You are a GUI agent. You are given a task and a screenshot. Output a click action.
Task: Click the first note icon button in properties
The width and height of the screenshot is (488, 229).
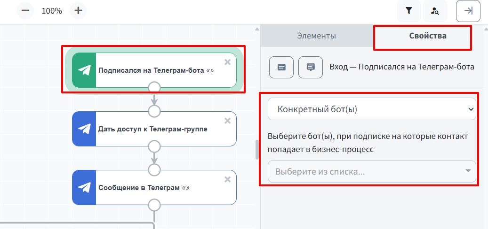tap(281, 67)
